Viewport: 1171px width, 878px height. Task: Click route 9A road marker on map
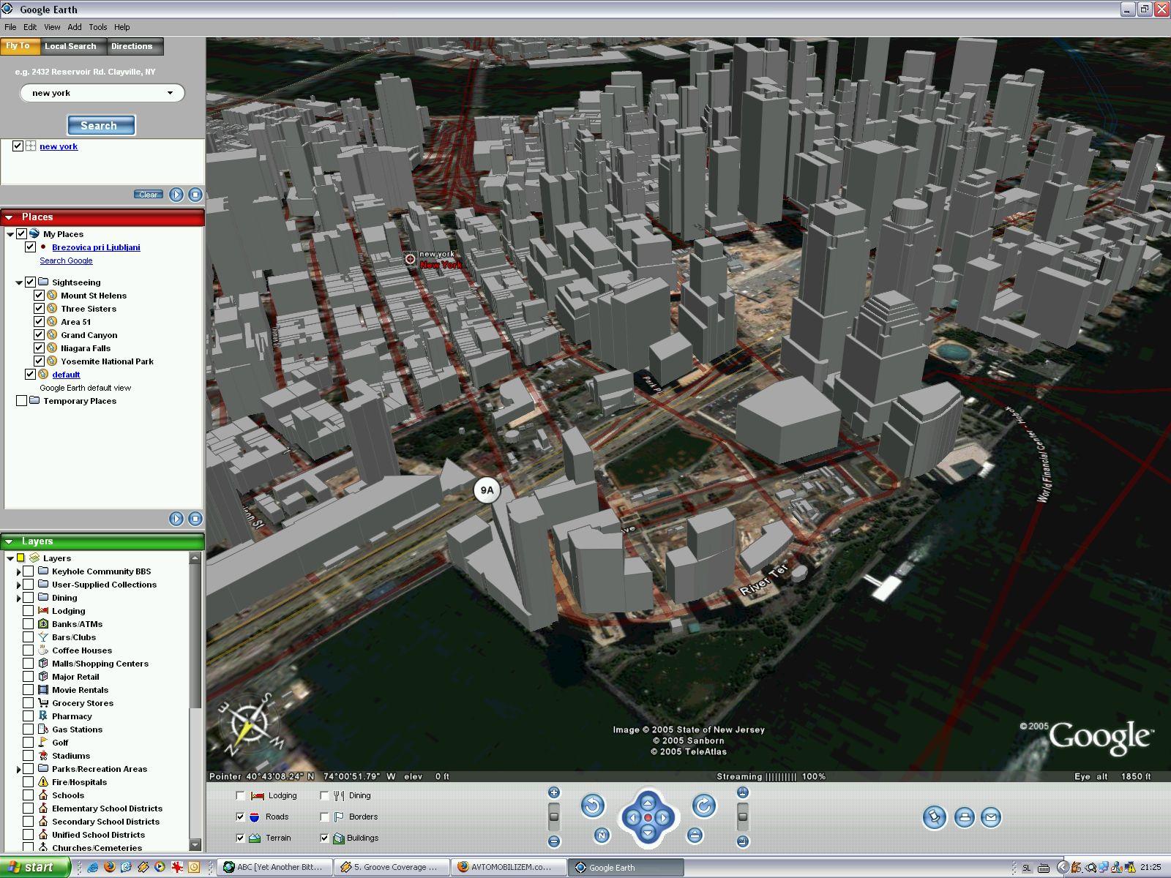[x=487, y=490]
